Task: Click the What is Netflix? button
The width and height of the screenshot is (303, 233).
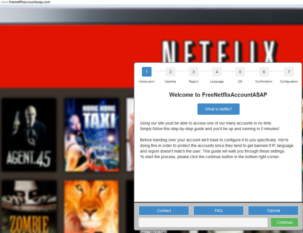Action: pyautogui.click(x=218, y=109)
